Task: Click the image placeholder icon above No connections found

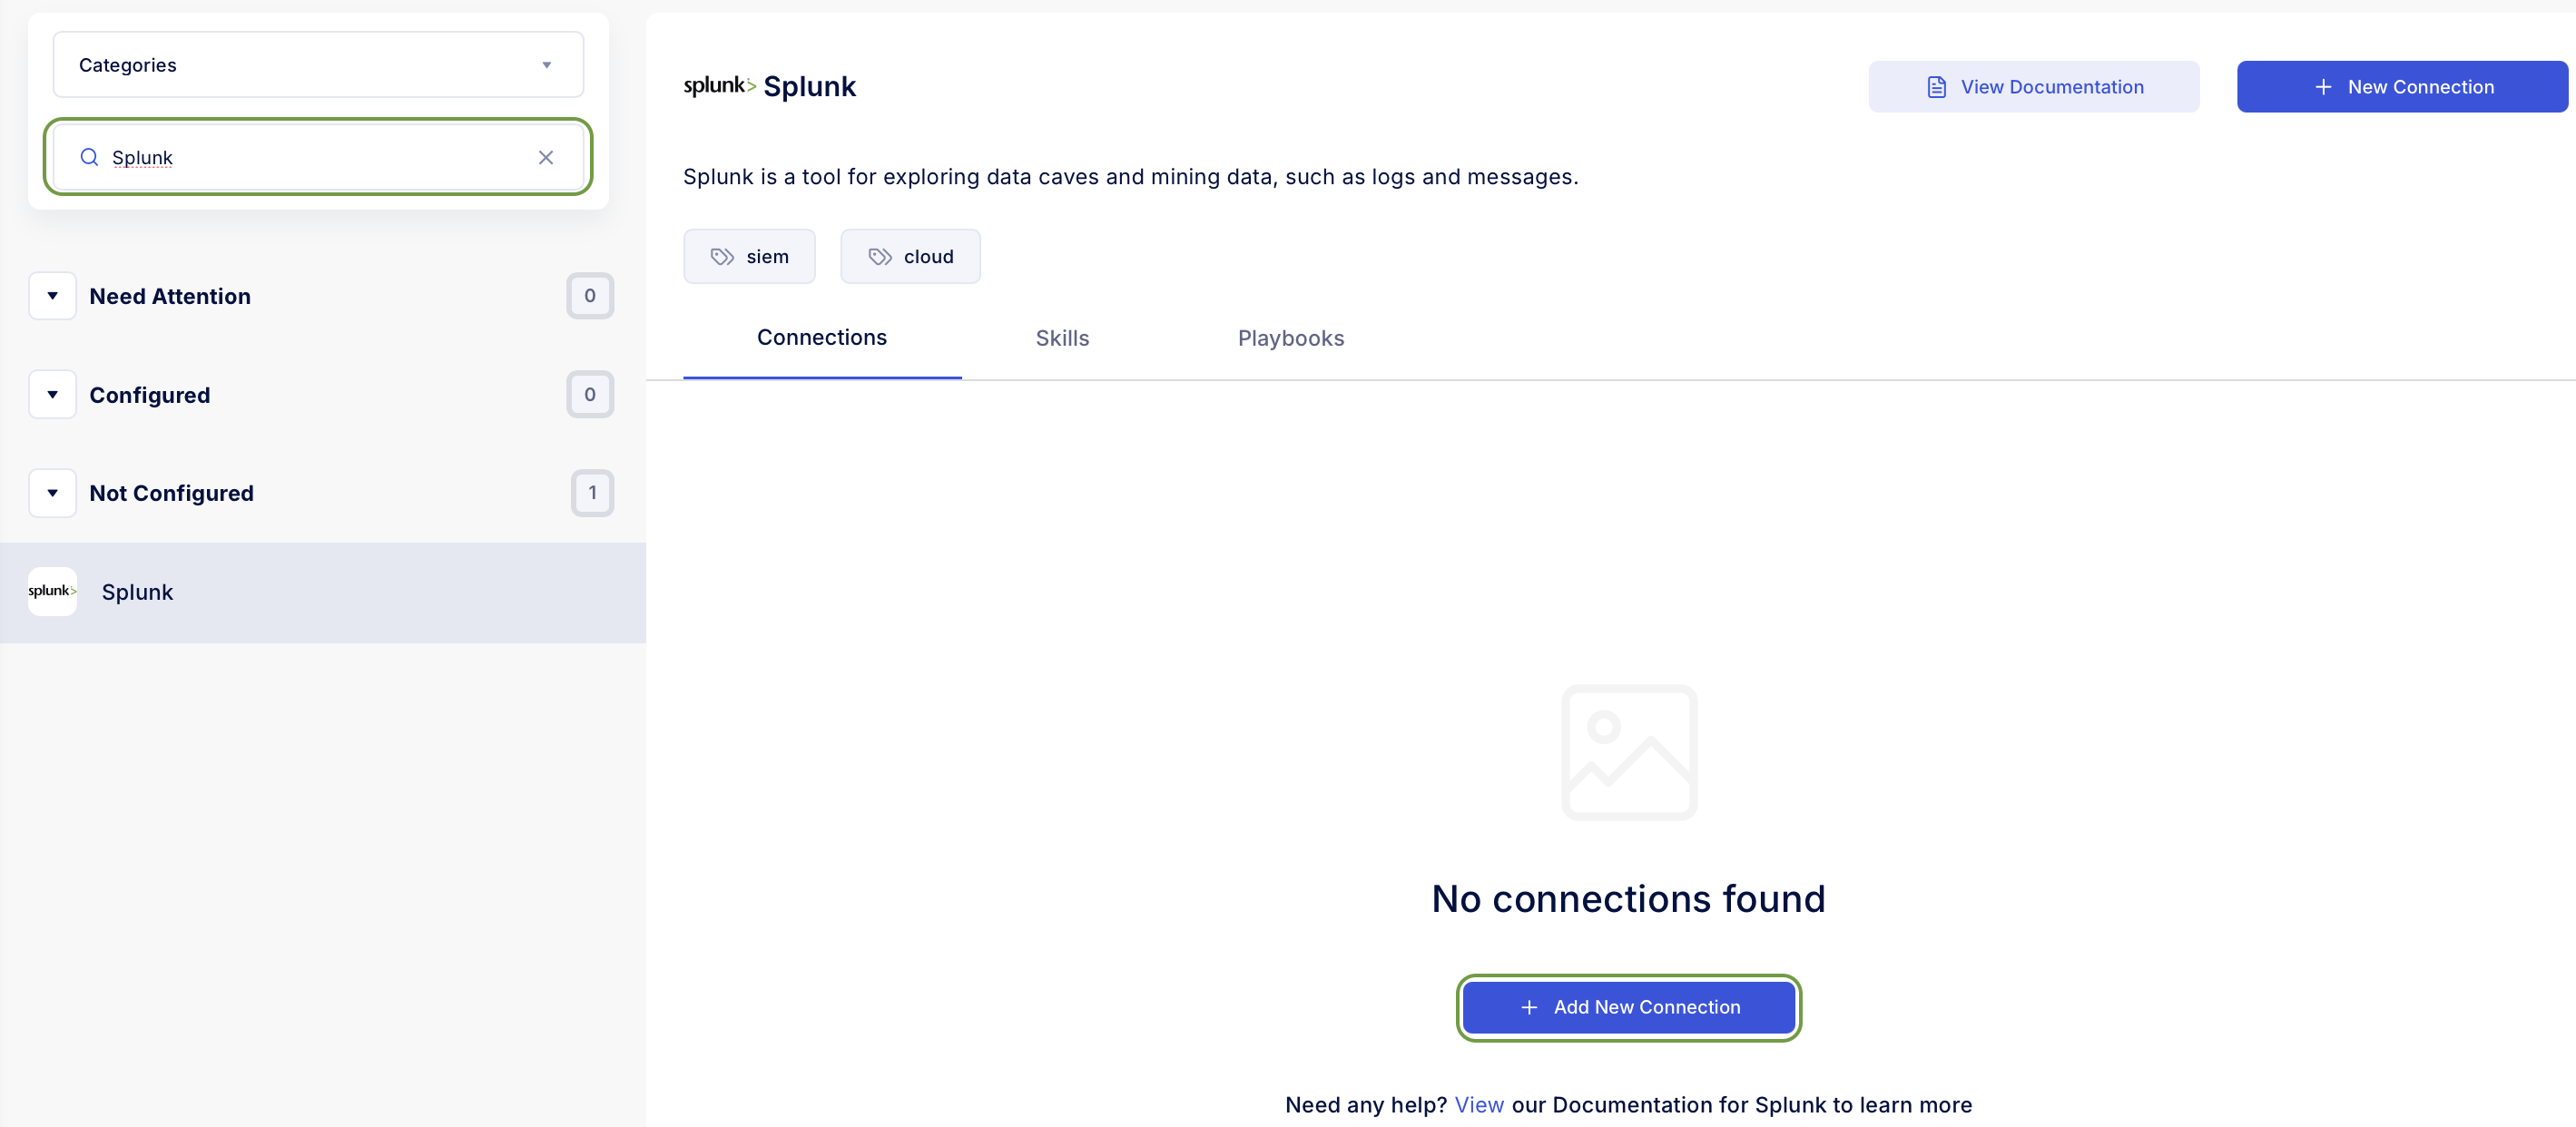Action: point(1628,752)
